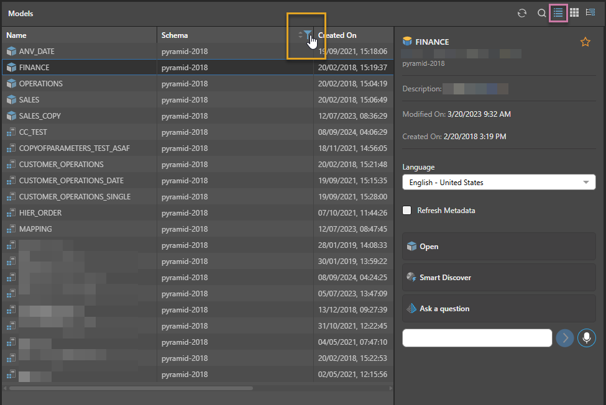This screenshot has height=405, width=606.
Task: Click the question text input field
Action: pyautogui.click(x=477, y=338)
